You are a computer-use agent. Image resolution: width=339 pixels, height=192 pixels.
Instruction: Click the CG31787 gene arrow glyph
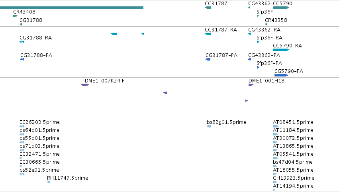(208, 8)
